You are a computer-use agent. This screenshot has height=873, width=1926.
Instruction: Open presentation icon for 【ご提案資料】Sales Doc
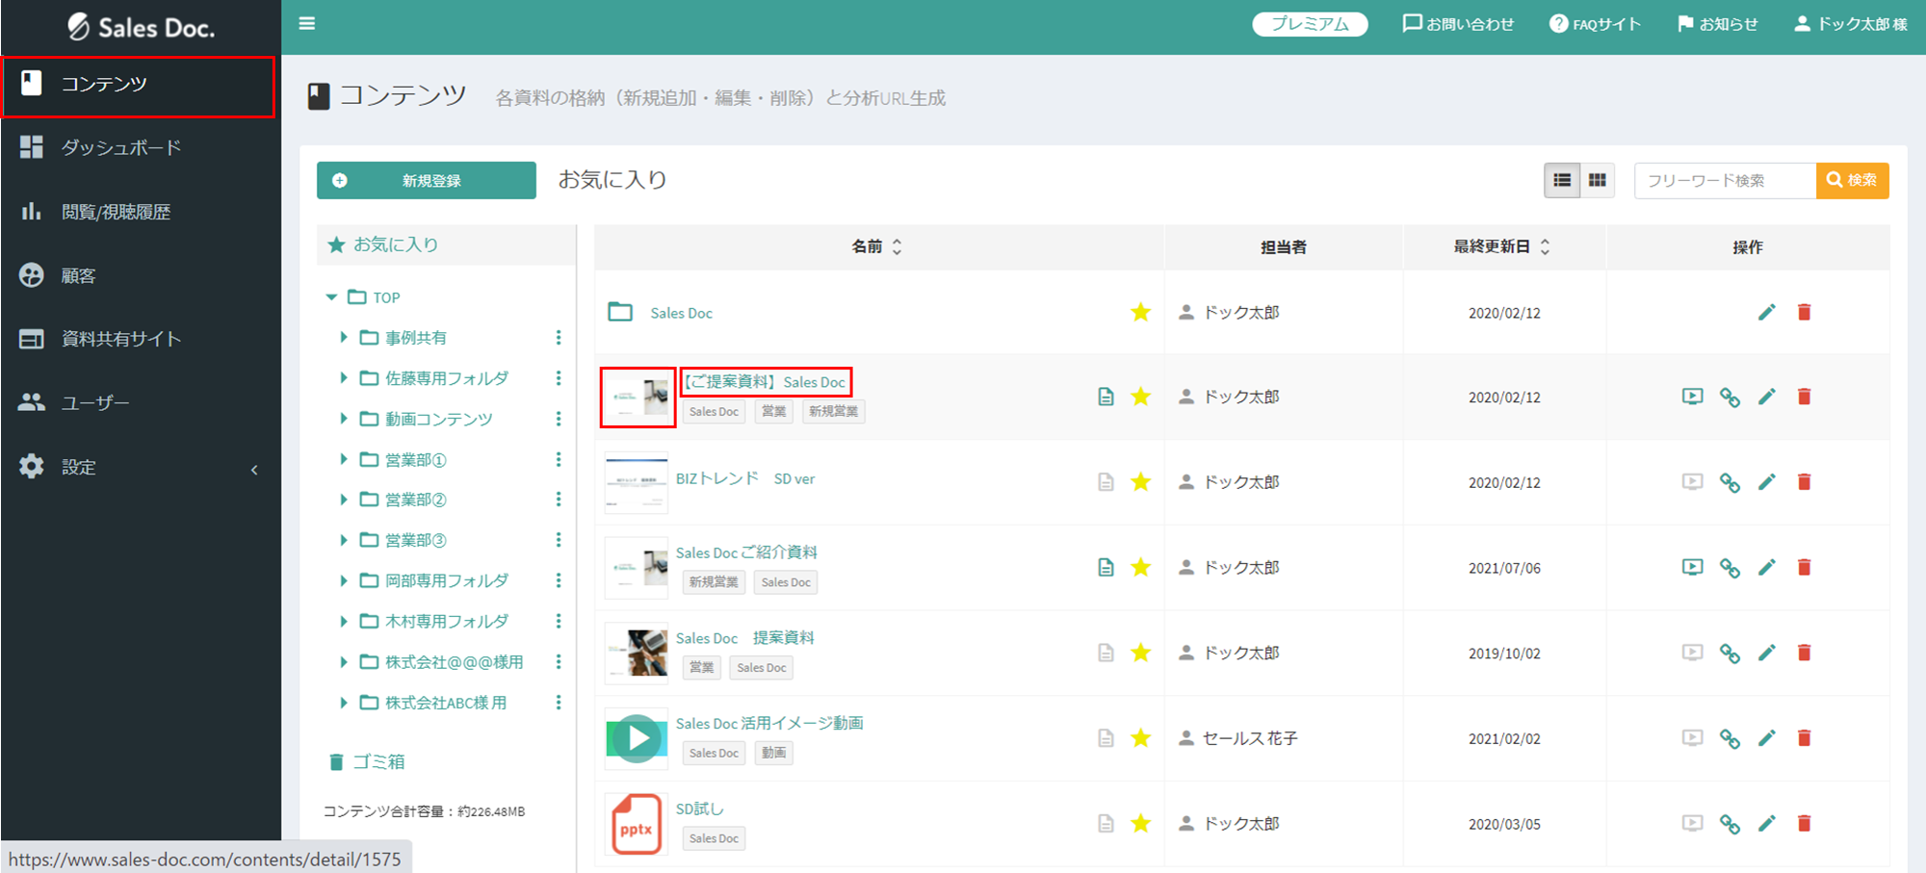[x=1692, y=397]
